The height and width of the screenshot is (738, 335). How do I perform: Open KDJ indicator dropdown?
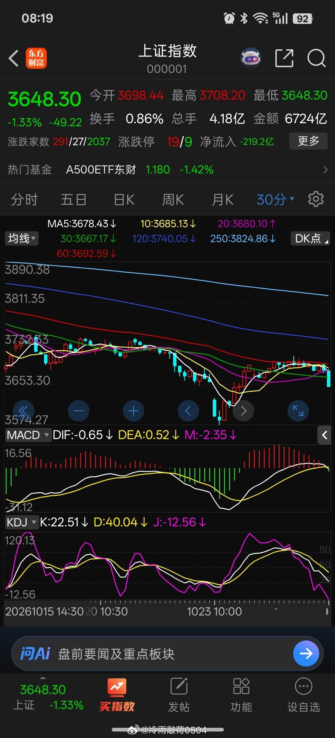coord(22,522)
